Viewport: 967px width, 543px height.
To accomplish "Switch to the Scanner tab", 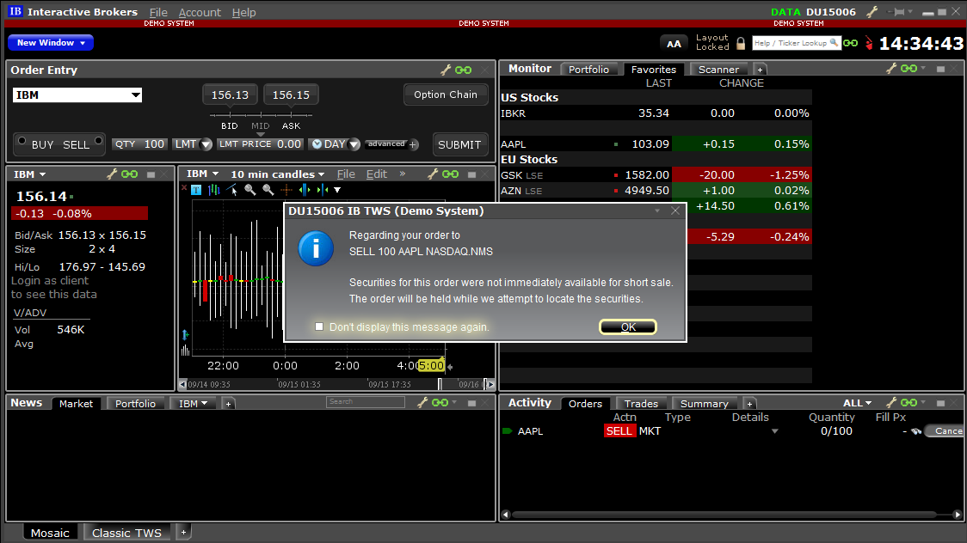I will point(718,70).
